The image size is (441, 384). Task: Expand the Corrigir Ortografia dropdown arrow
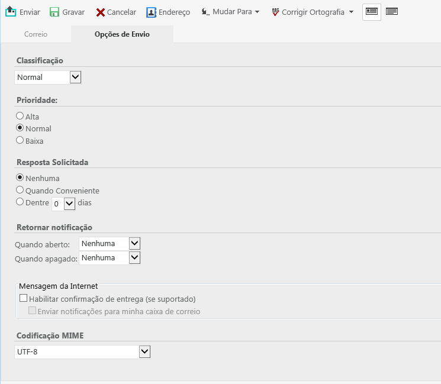point(351,12)
